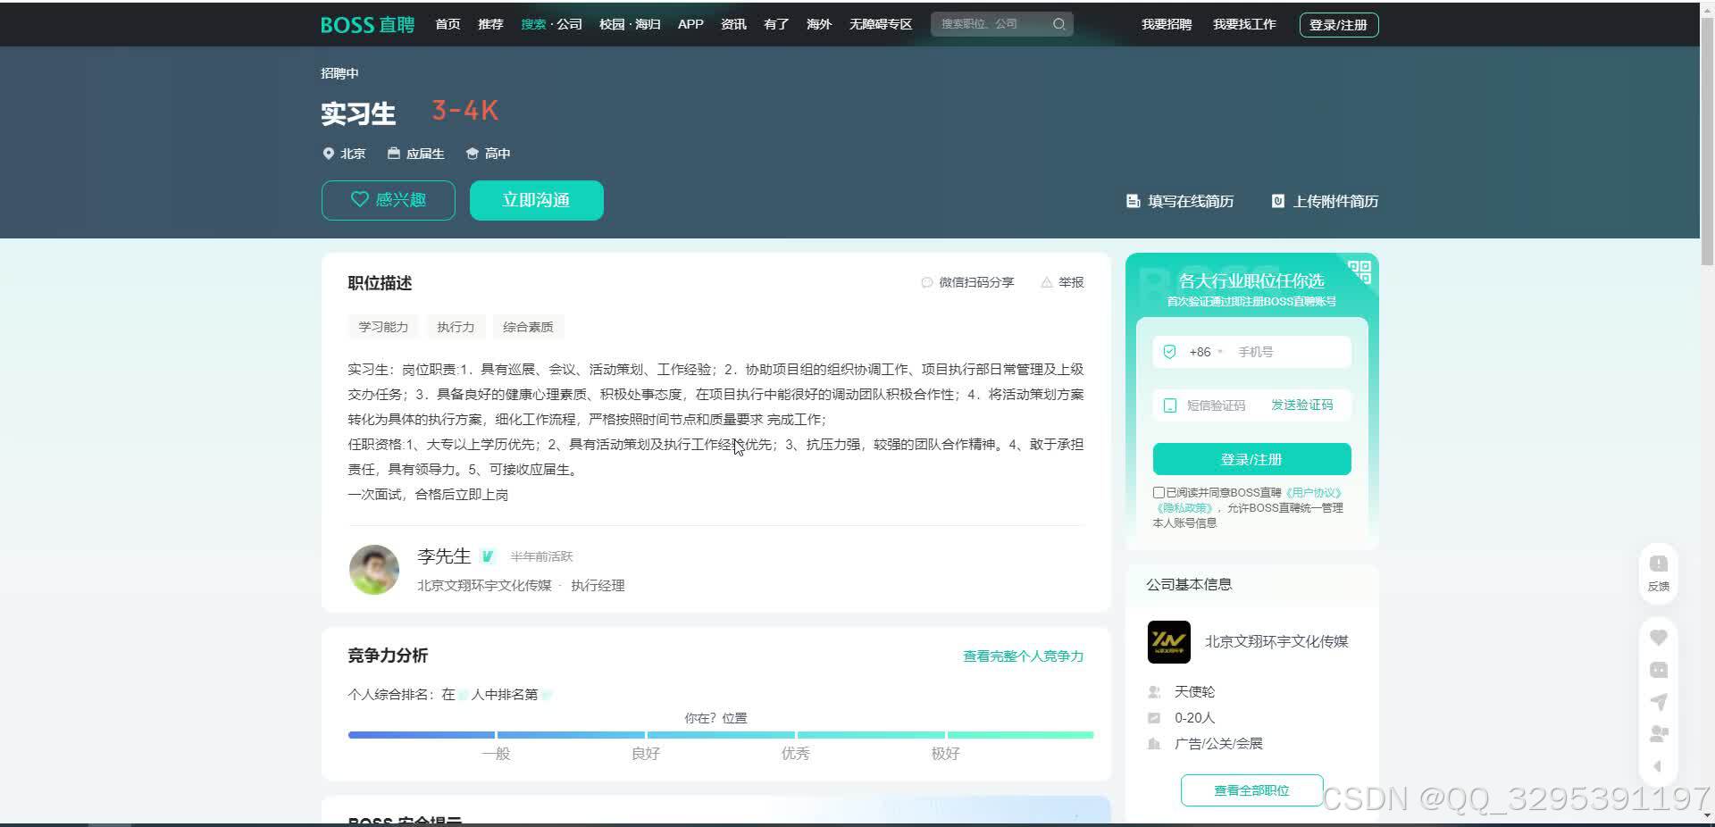Click the heart icon in 感兴趣 button
Image resolution: width=1715 pixels, height=827 pixels.
point(359,199)
